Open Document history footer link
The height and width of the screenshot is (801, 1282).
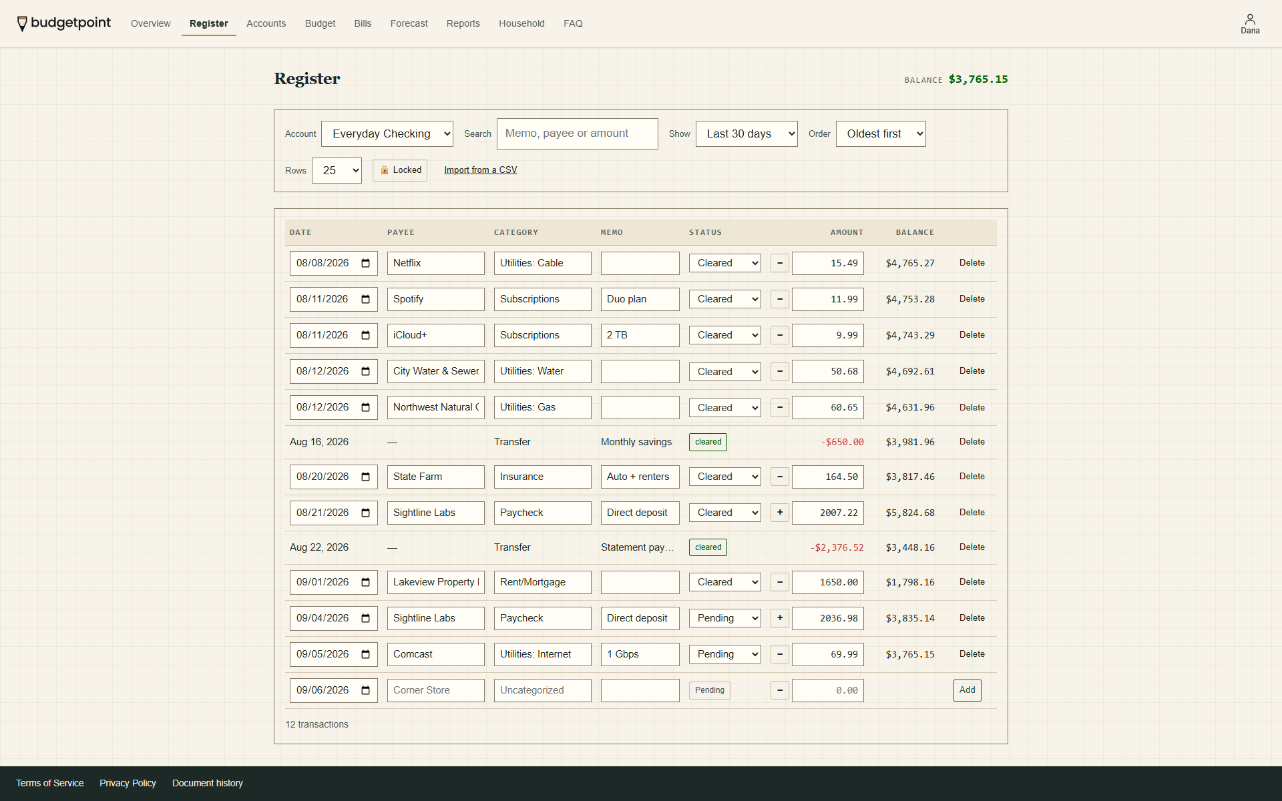208,783
